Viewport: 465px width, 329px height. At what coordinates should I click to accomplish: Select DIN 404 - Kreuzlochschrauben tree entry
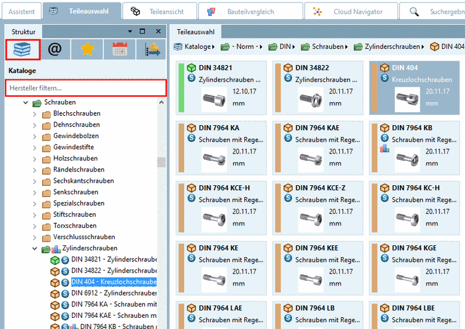pos(114,282)
